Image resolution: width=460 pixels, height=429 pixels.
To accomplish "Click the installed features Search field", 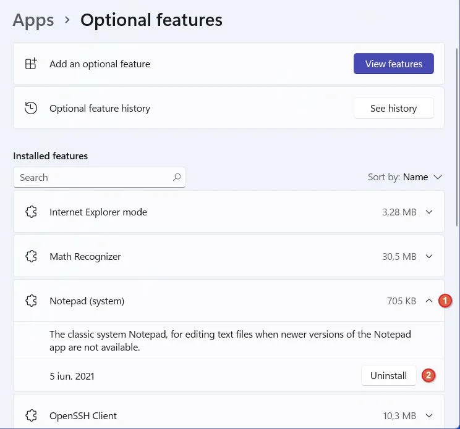I will 99,177.
